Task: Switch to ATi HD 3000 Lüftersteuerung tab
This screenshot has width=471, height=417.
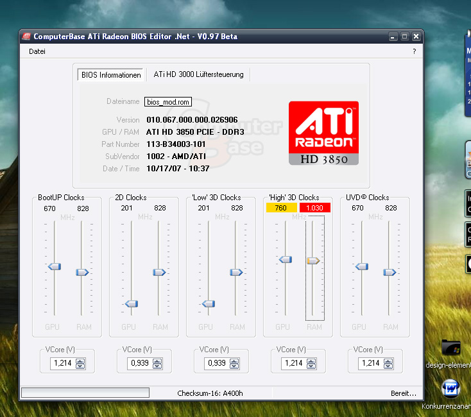Action: pos(198,74)
